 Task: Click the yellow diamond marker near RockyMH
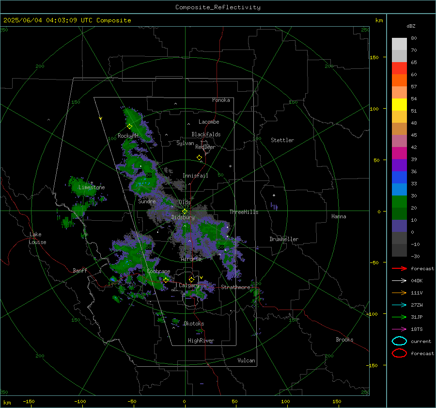[129, 127]
